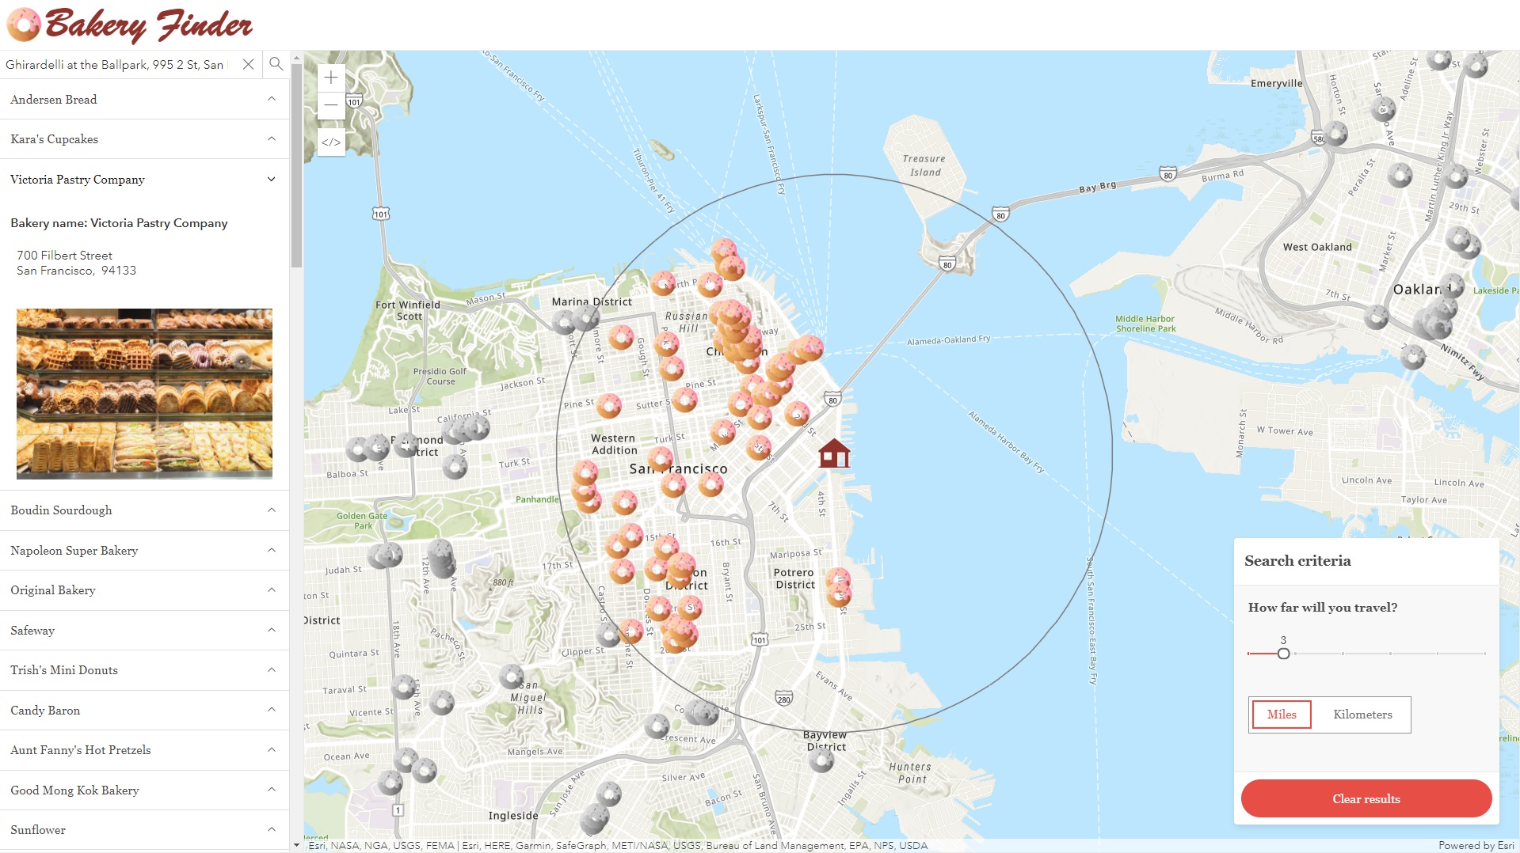Click the donut marker near 17th St

tap(622, 571)
